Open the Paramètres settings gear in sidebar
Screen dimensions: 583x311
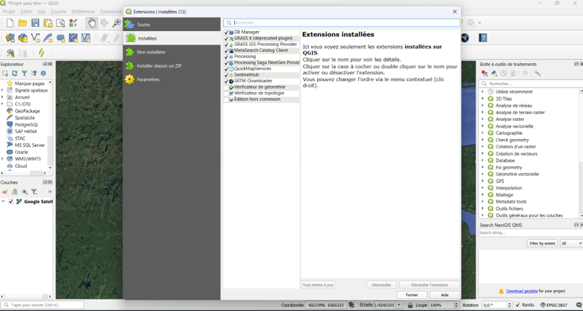(x=130, y=80)
